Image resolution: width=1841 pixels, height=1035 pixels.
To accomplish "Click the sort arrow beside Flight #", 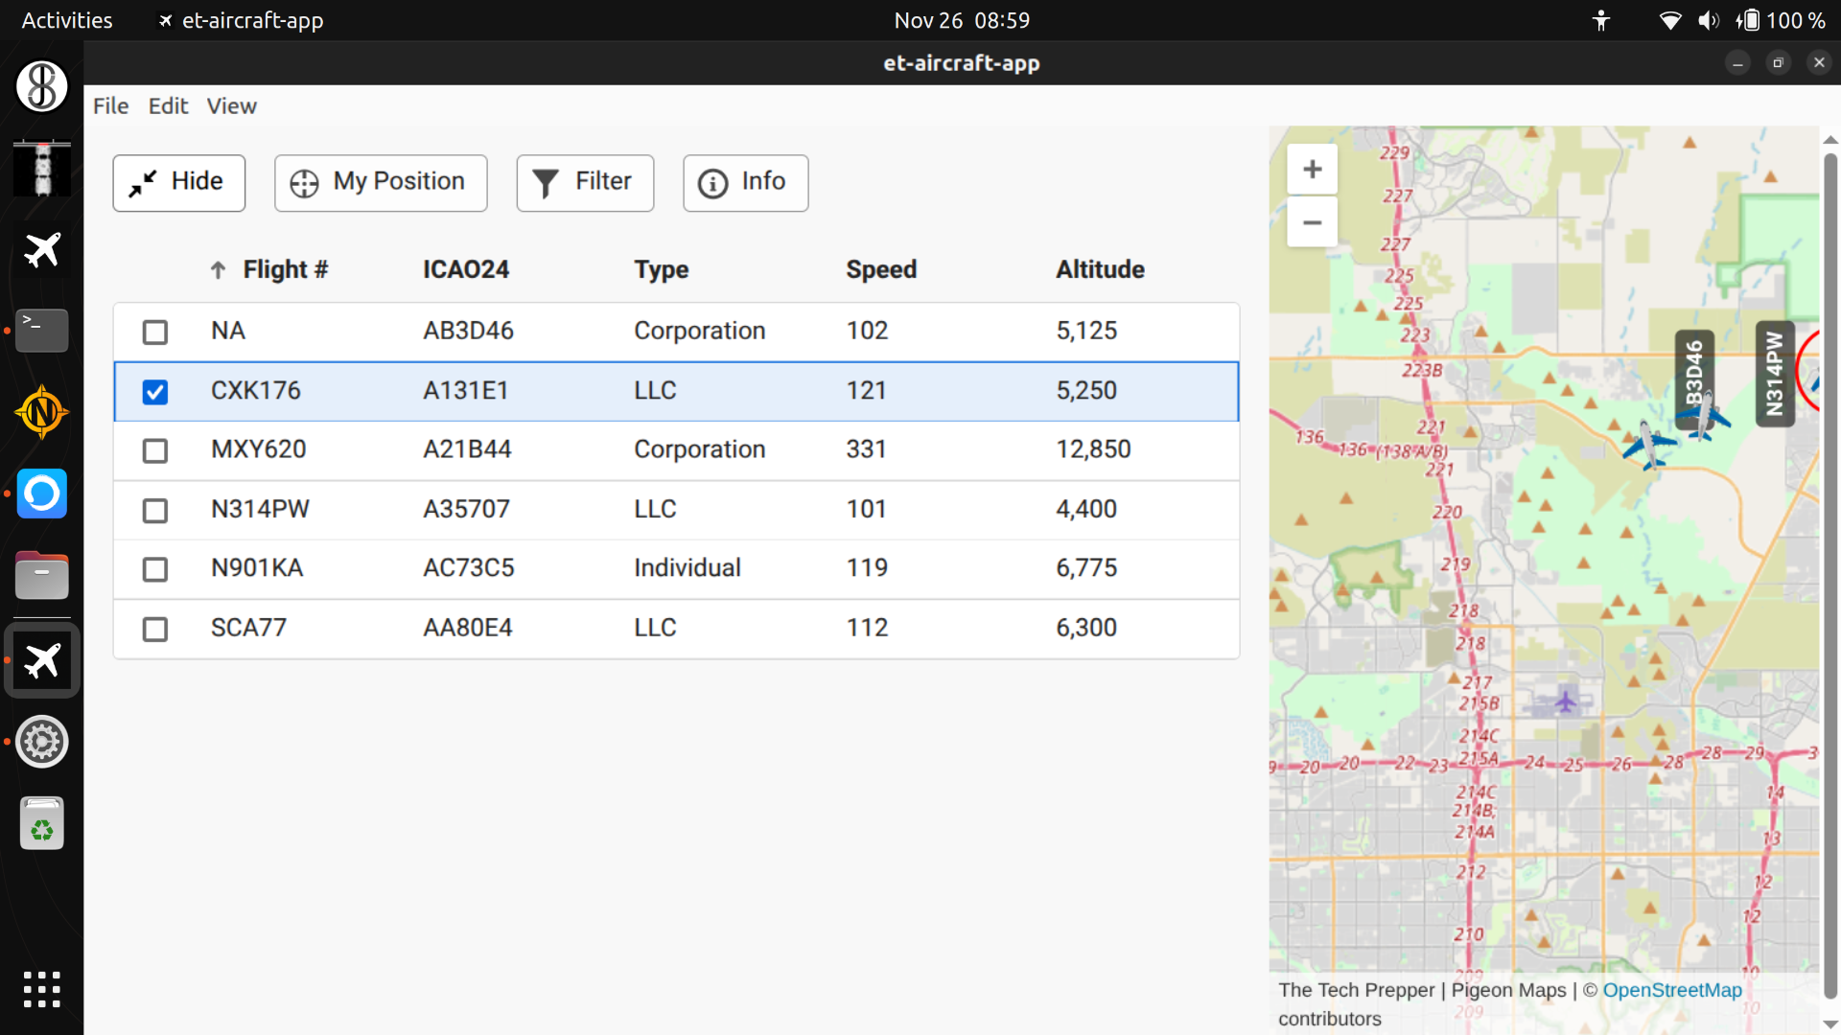I will [x=218, y=270].
